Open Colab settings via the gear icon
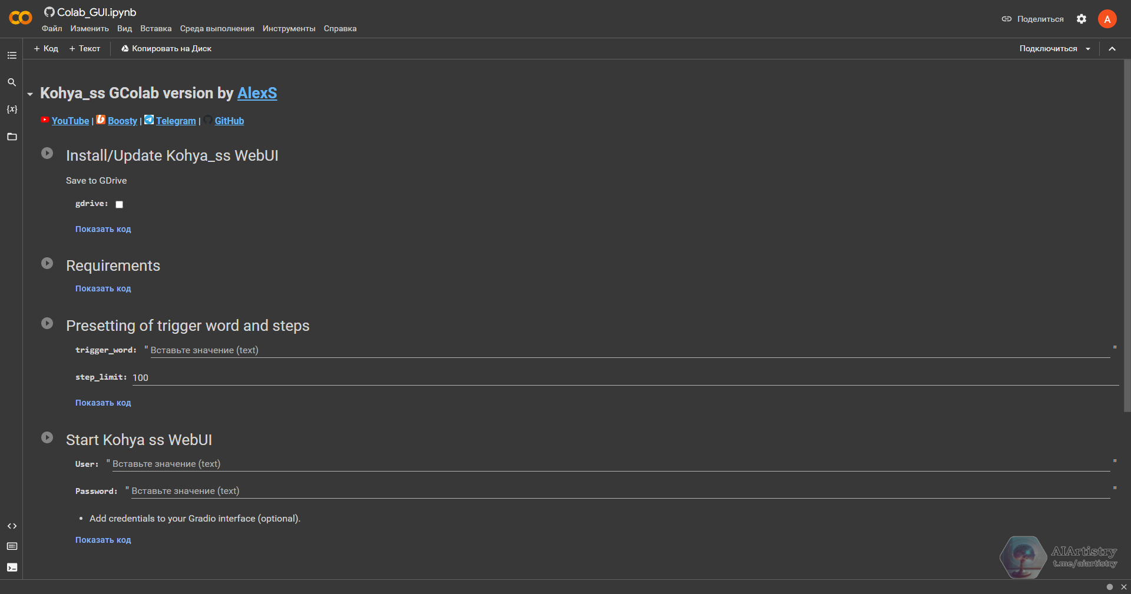 click(1082, 19)
